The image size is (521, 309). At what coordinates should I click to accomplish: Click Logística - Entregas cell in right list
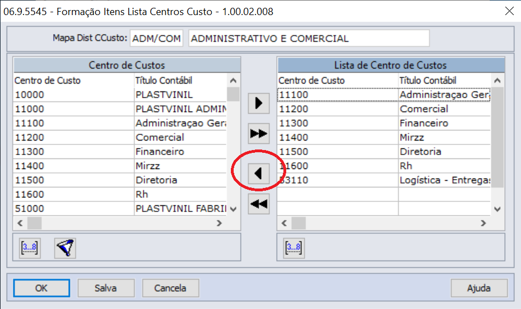[x=444, y=180]
